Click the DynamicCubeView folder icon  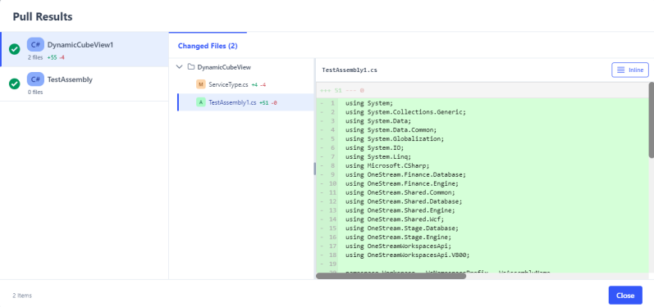pos(191,67)
